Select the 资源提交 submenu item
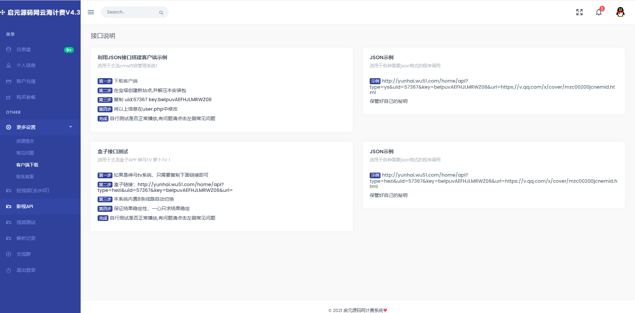This screenshot has width=635, height=313. tap(25, 141)
